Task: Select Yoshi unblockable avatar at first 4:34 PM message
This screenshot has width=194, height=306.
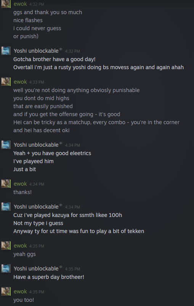Action: (x=6, y=145)
